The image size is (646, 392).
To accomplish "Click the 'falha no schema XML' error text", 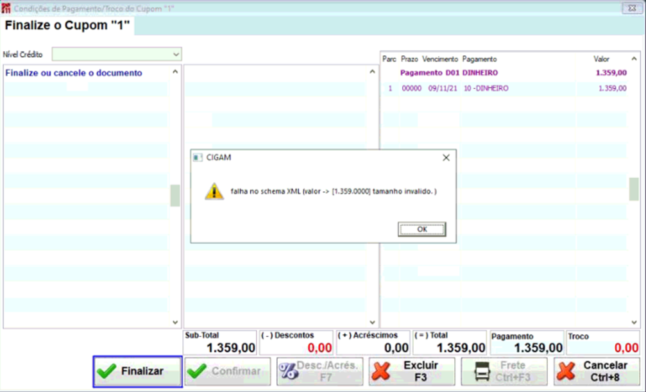I will pyautogui.click(x=334, y=191).
